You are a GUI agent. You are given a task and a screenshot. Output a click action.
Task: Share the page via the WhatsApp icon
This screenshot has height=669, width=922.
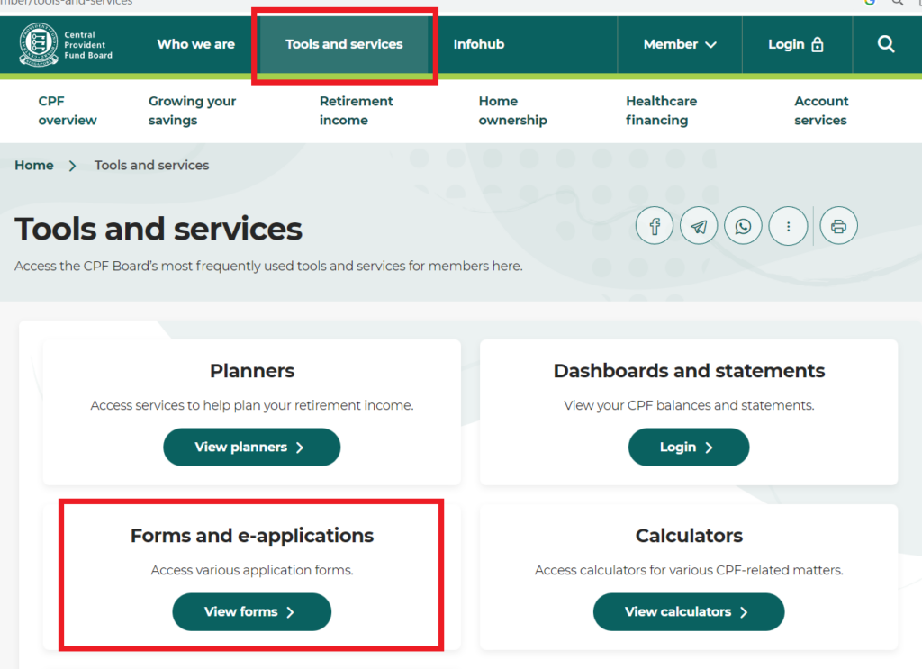(743, 226)
